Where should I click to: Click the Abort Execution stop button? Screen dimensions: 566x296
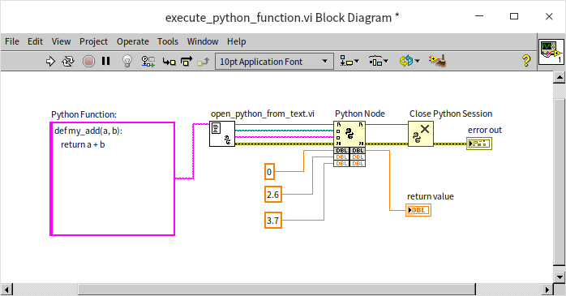pyautogui.click(x=88, y=62)
